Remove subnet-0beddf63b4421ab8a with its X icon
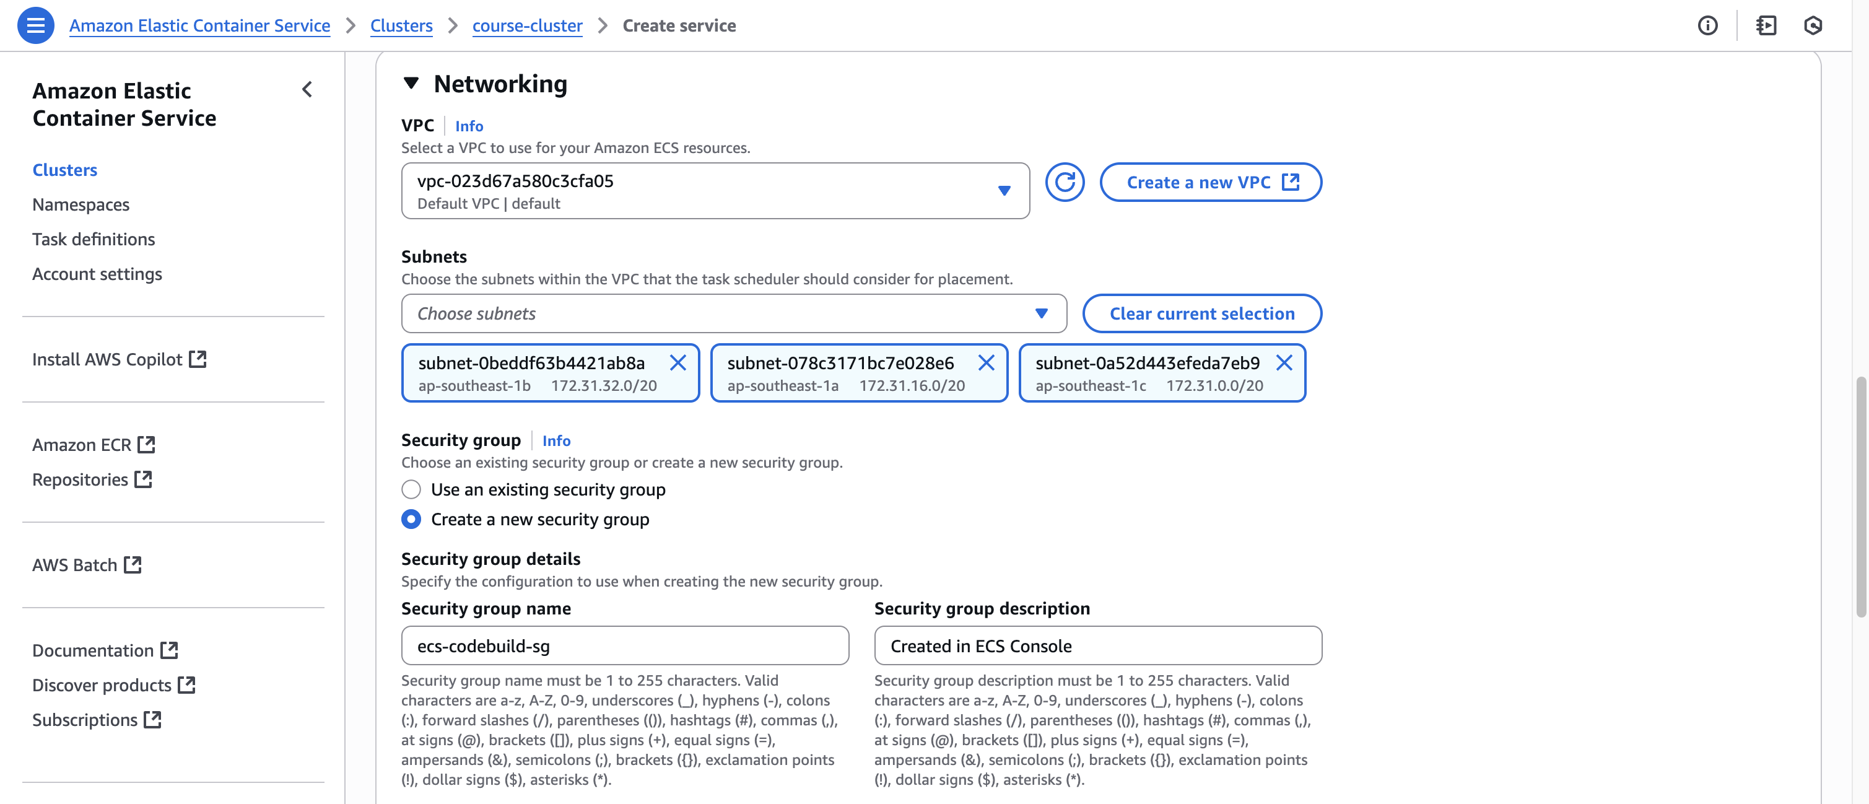Viewport: 1869px width, 804px height. pos(677,363)
